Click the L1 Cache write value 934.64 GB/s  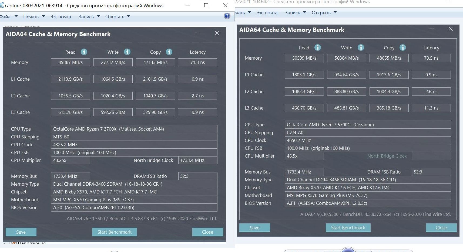click(x=347, y=75)
